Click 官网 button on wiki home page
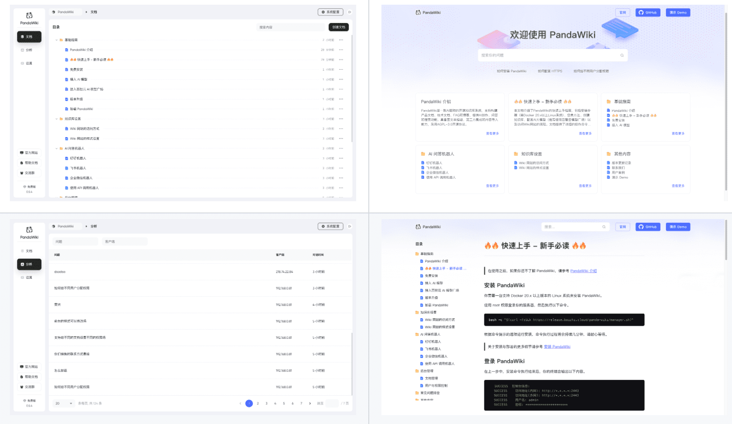 click(x=622, y=13)
